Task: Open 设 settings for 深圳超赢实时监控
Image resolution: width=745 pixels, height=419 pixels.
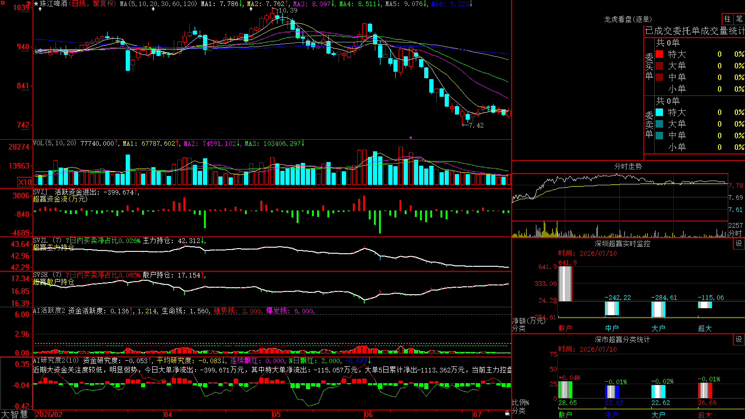Action: coord(739,243)
